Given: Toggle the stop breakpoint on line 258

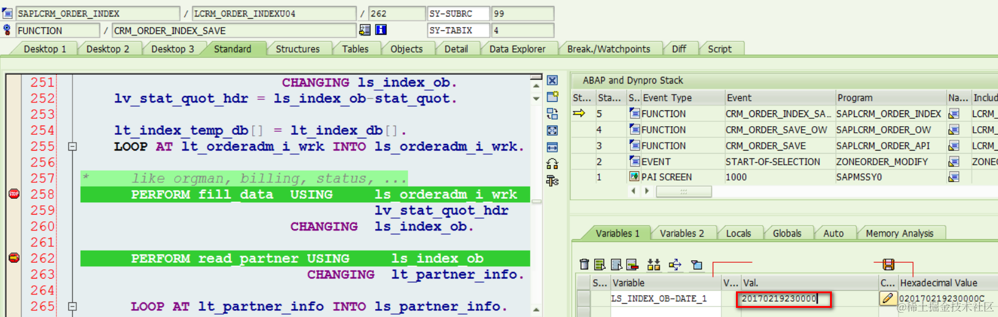Looking at the screenshot, I should (x=14, y=194).
